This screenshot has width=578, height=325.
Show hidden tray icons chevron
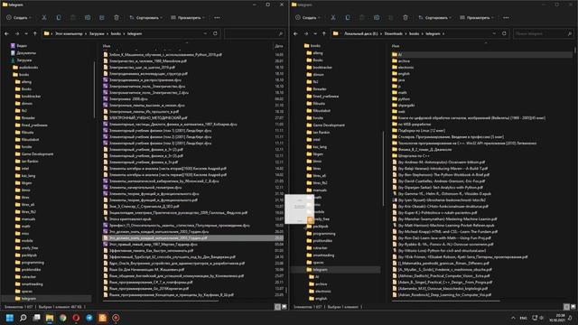coord(513,318)
